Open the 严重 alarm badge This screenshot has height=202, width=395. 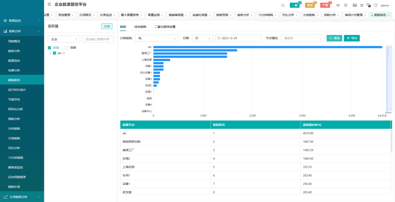[x=325, y=5]
